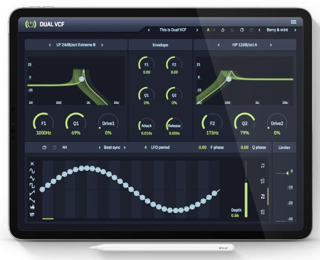Open the hamburger menu at top right
The image size is (320, 260).
coord(294,22)
